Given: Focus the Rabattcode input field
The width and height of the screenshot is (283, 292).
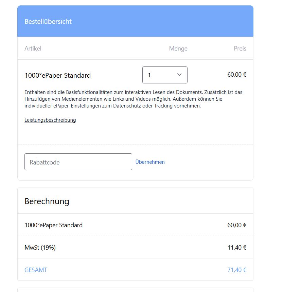Looking at the screenshot, I should (x=78, y=162).
